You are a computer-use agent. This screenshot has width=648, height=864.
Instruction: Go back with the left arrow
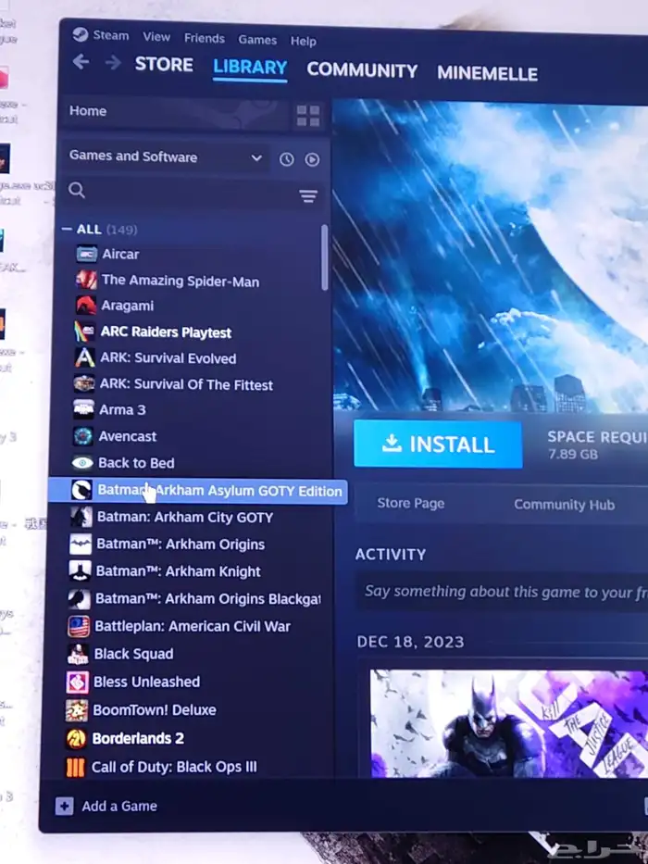pos(81,62)
